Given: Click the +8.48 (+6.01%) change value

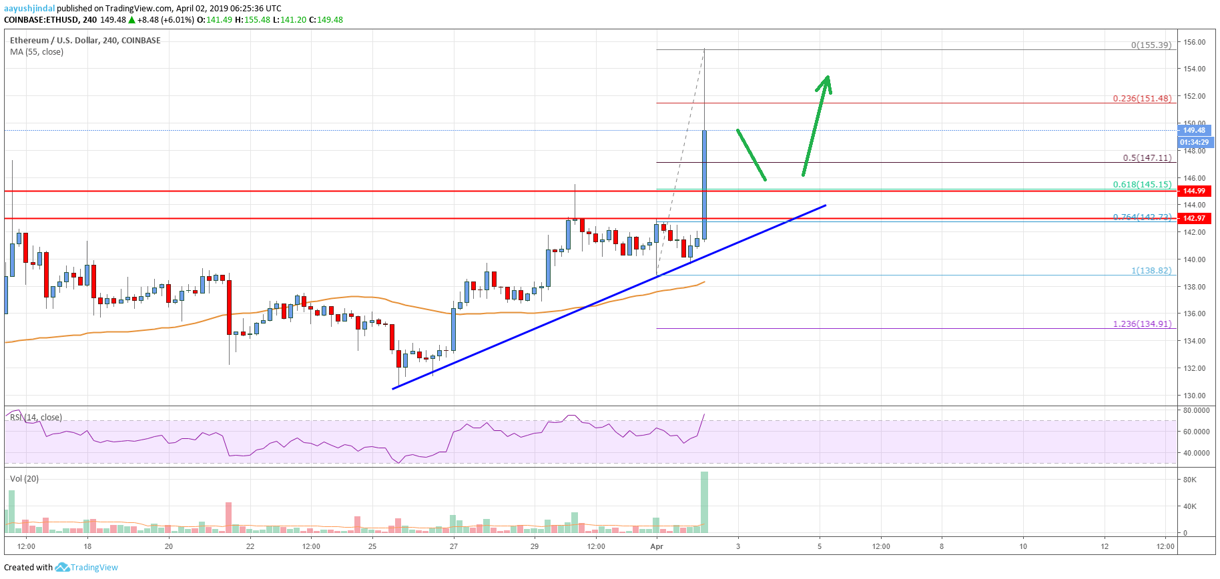Looking at the screenshot, I should tap(166, 20).
